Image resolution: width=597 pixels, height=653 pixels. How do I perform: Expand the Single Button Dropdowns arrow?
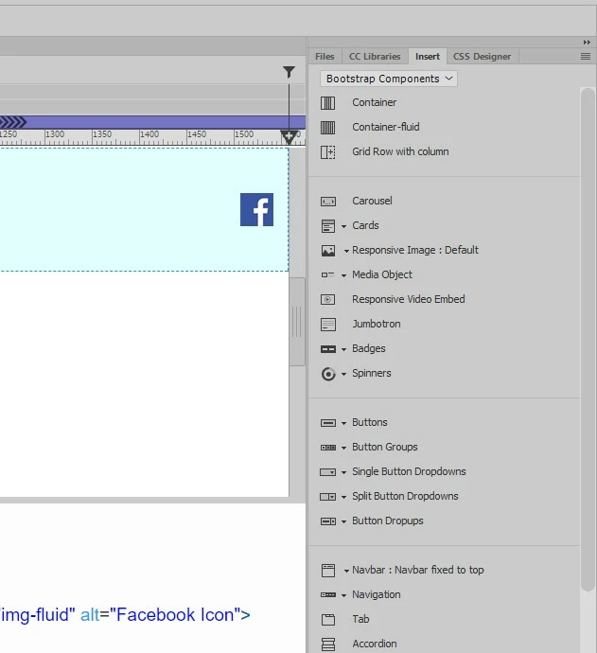click(x=343, y=472)
